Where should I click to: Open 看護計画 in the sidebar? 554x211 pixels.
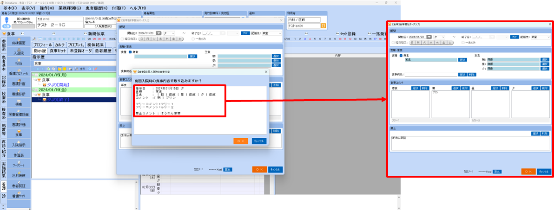[x=19, y=82]
